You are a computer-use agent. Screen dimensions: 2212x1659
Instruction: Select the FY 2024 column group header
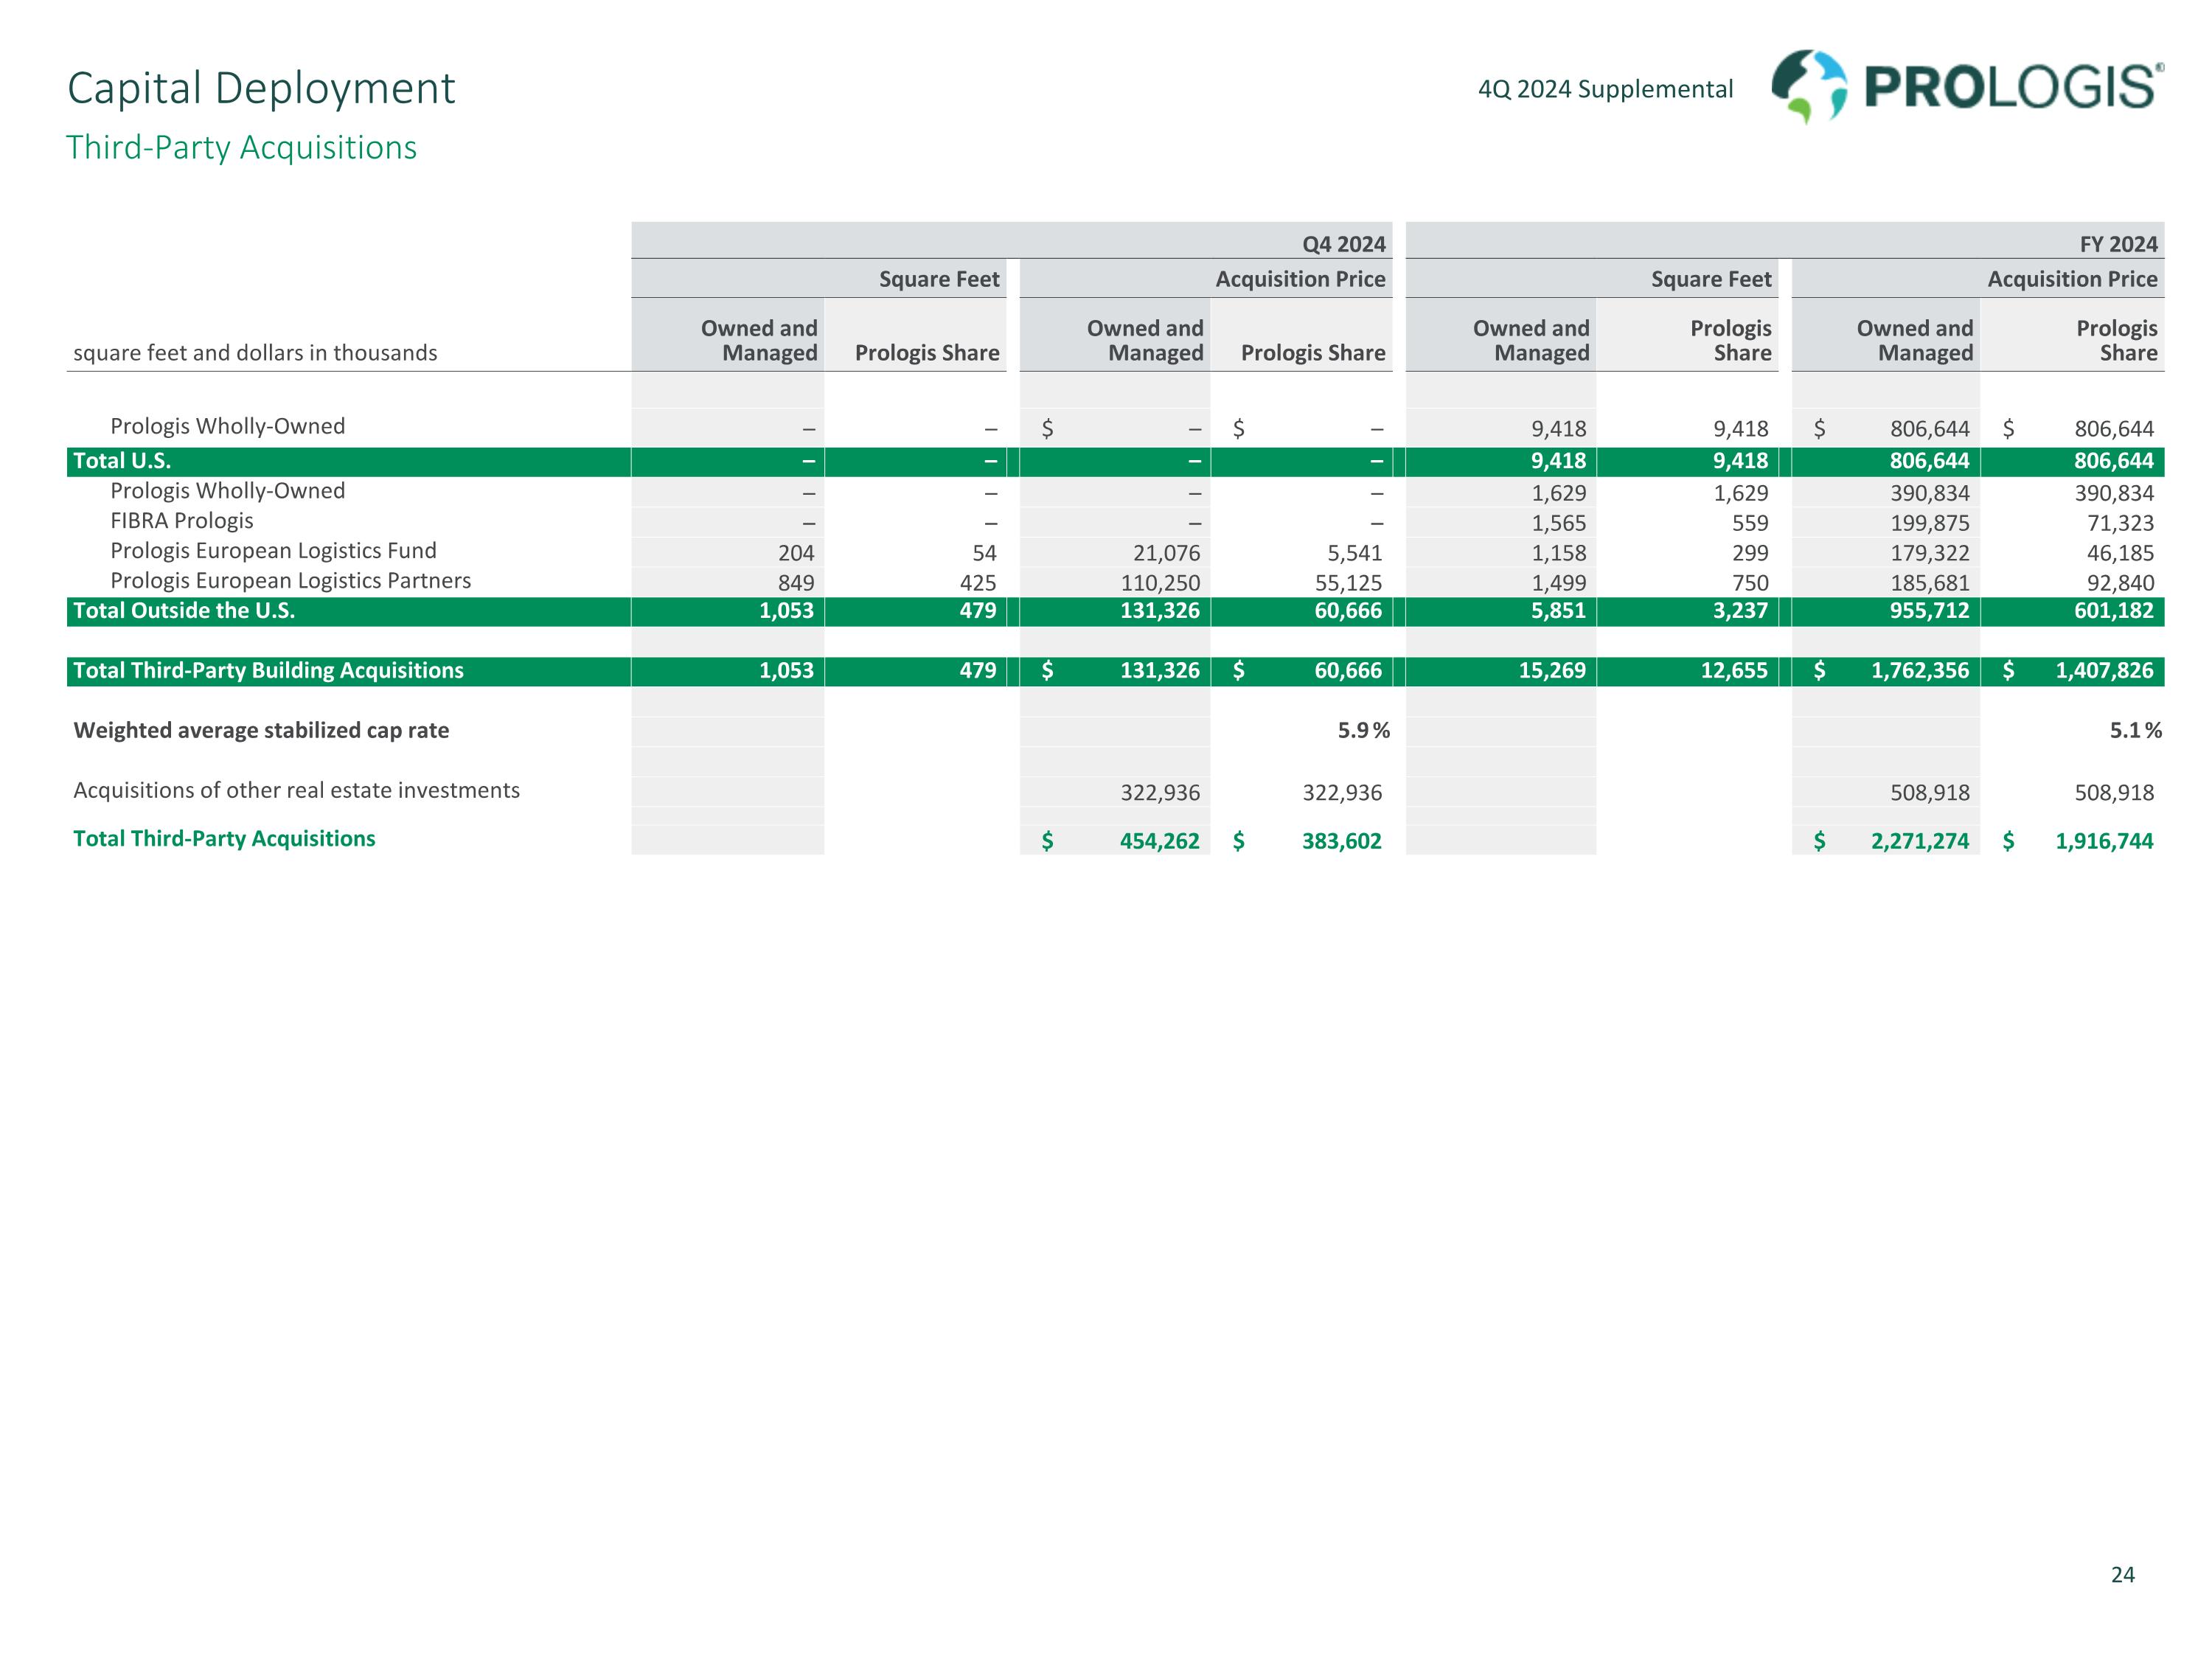pyautogui.click(x=2118, y=244)
